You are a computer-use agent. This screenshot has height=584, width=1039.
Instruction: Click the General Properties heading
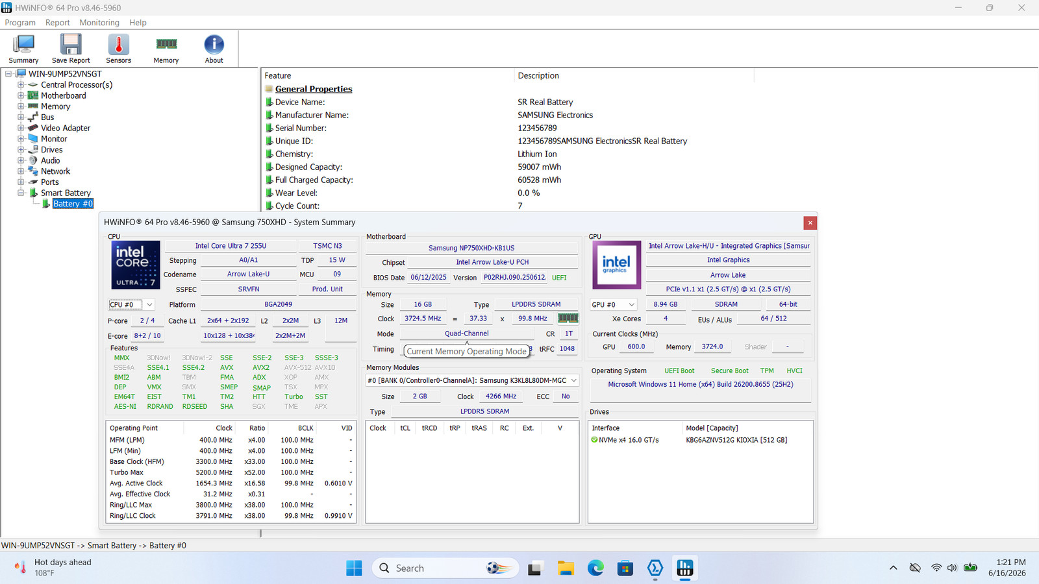click(x=314, y=89)
